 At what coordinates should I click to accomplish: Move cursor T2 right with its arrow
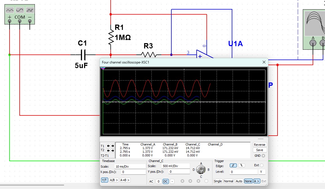(x=113, y=151)
